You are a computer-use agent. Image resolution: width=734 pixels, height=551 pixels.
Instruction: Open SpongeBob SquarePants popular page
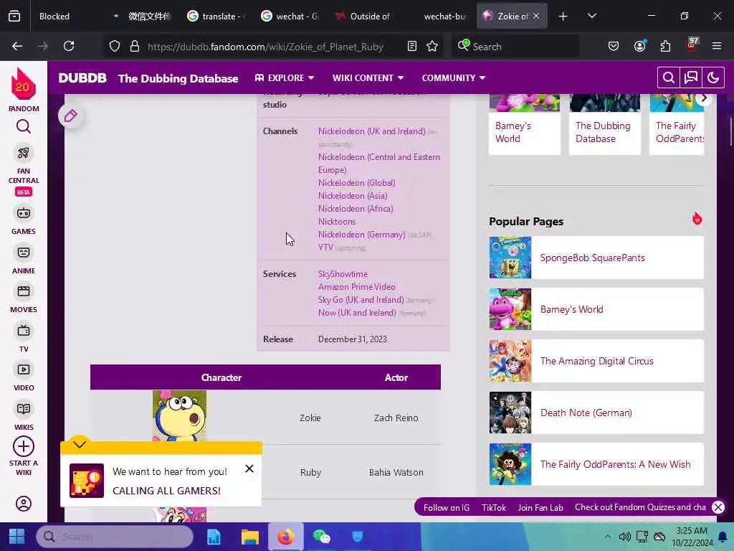(x=596, y=258)
